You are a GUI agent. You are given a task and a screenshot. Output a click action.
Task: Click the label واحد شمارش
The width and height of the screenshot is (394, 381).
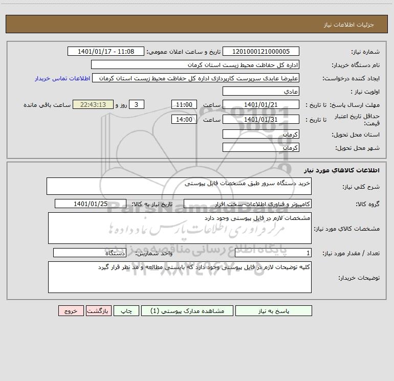(x=154, y=254)
